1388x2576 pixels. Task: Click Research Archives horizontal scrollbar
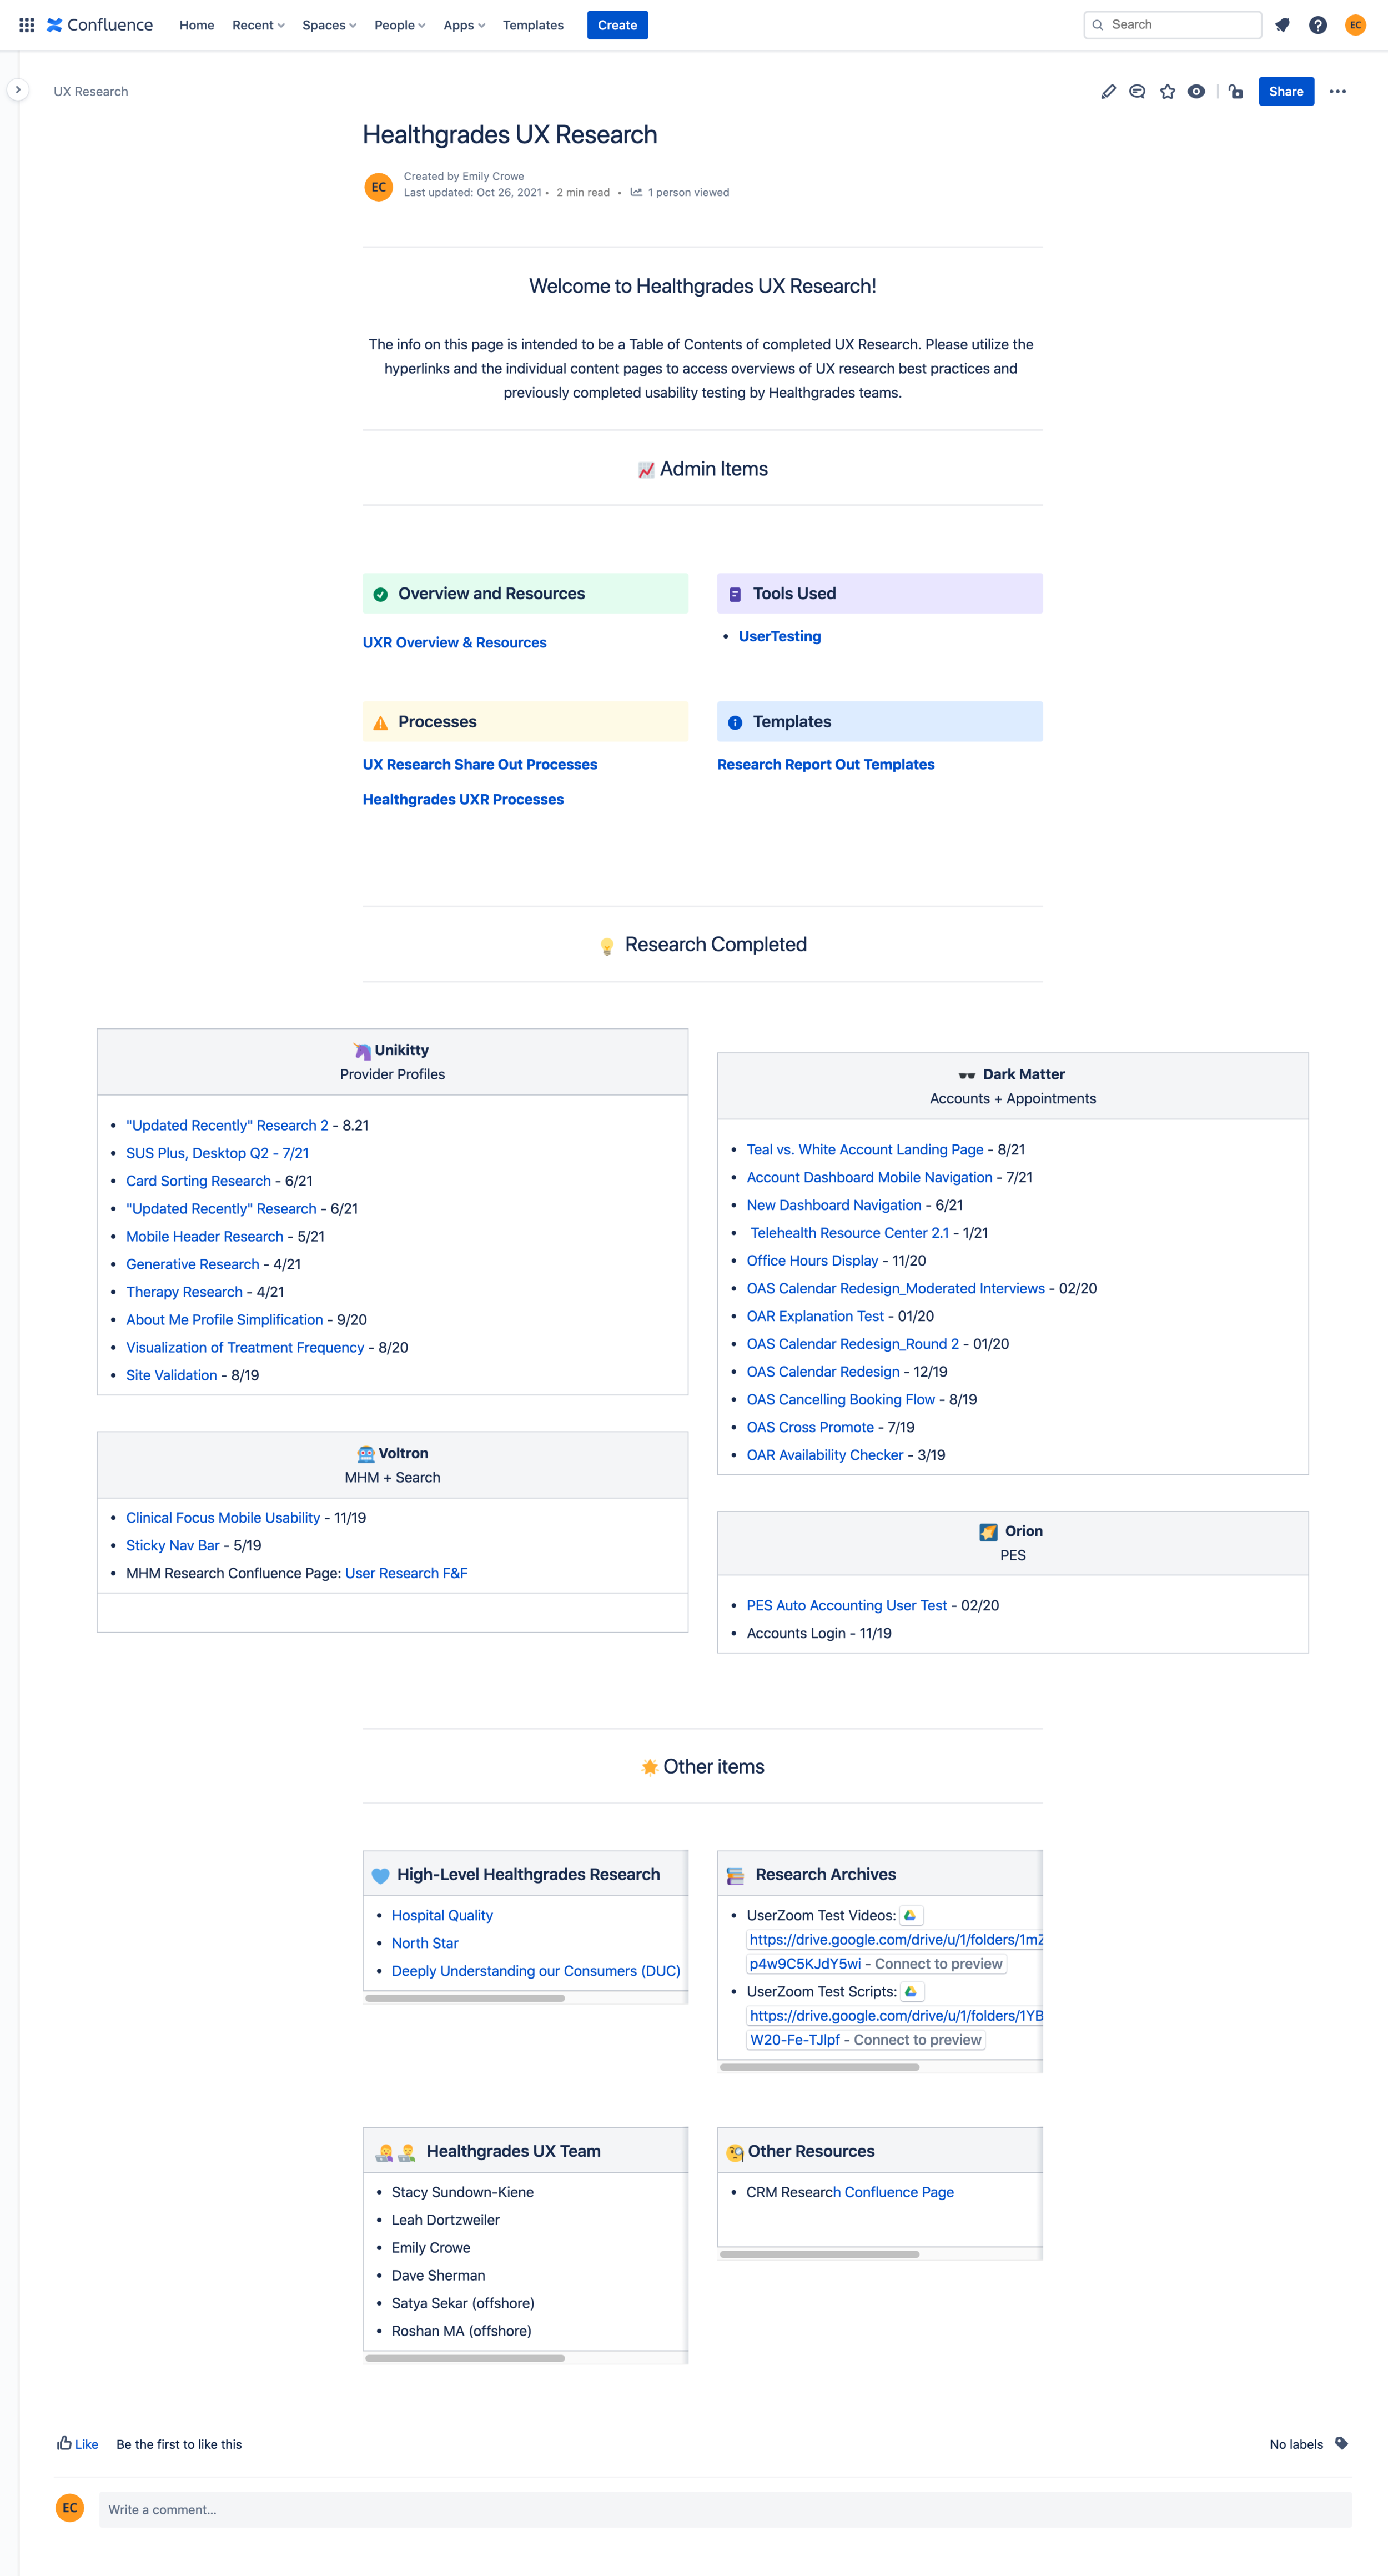(819, 2066)
